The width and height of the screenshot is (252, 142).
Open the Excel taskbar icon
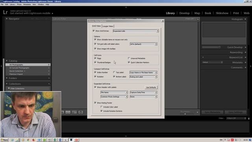coord(55,140)
